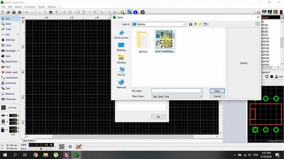Set S1 layer as active
The image size is (284, 159).
pos(36,149)
